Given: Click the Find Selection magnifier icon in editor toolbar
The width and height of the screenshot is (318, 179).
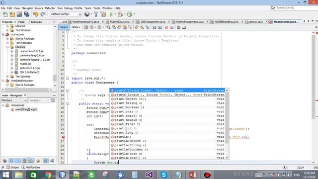Looking at the screenshot, I should tap(108, 27).
